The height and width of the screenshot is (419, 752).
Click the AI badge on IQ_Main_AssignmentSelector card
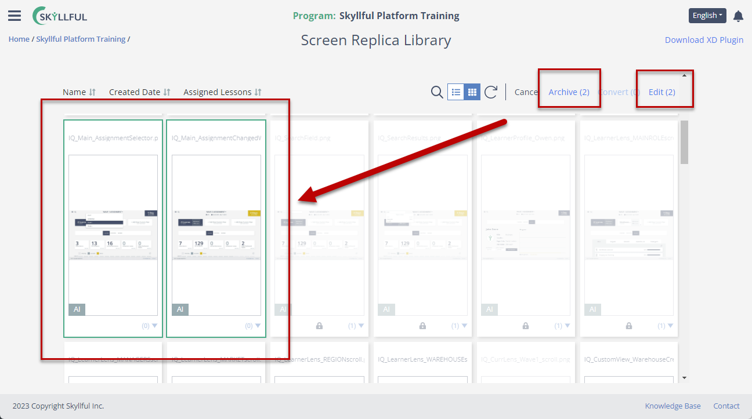coord(77,309)
